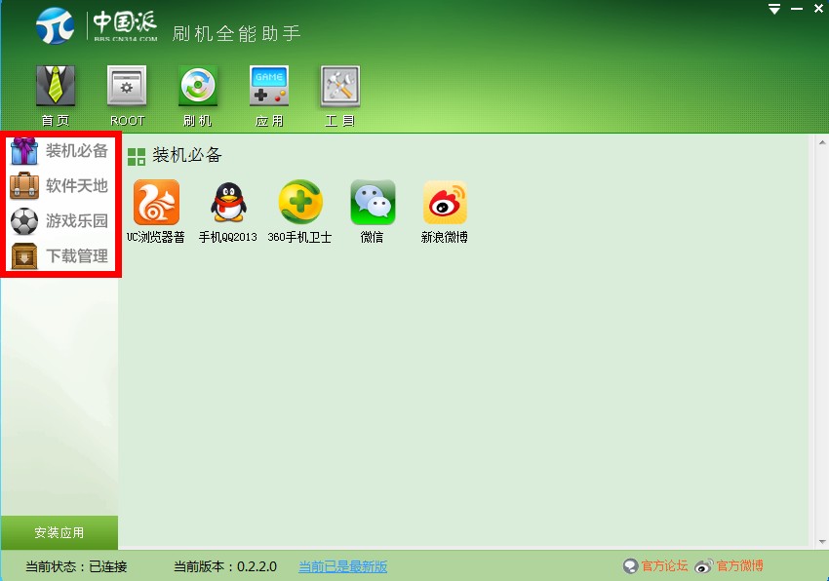
Task: Open the 官方微博 link
Action: pos(739,565)
